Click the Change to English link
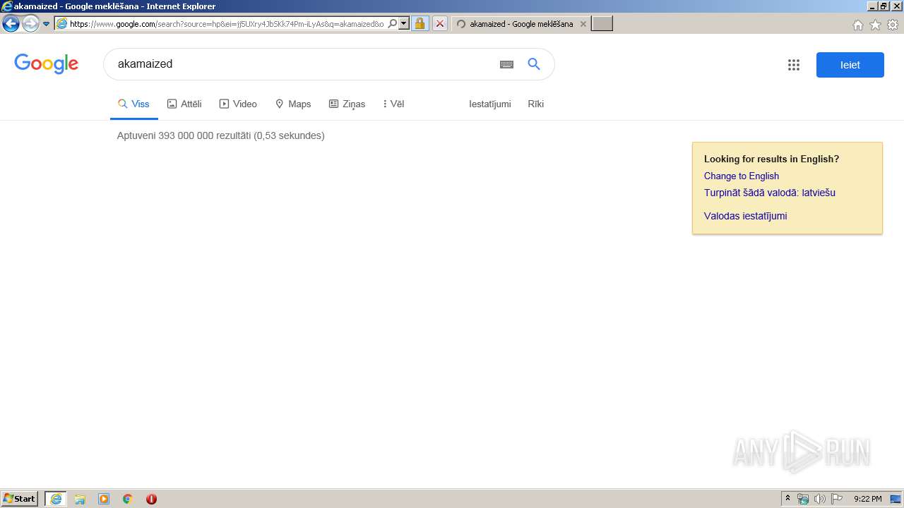The image size is (904, 508). 742,176
